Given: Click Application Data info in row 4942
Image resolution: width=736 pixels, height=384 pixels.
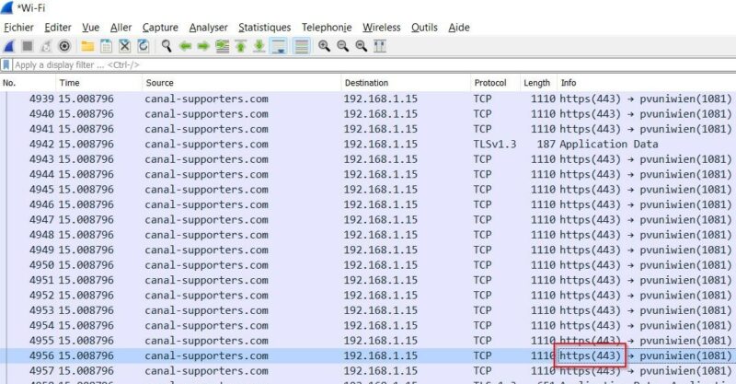Looking at the screenshot, I should click(609, 145).
